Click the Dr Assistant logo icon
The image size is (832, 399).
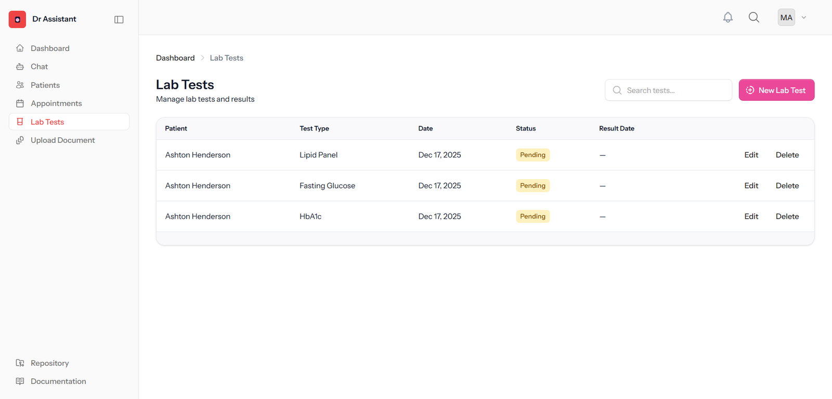[x=17, y=19]
